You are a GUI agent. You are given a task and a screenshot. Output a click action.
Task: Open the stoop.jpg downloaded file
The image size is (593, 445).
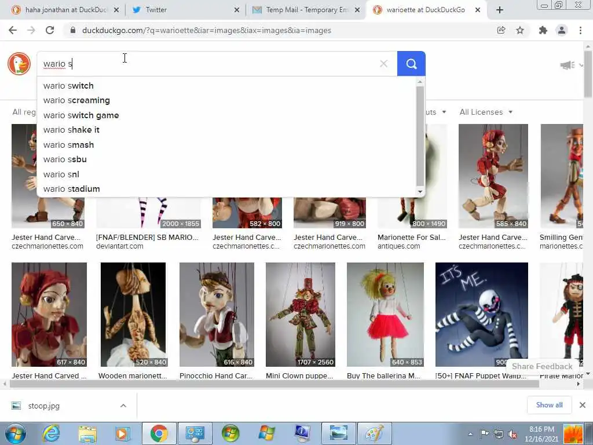coord(44,406)
